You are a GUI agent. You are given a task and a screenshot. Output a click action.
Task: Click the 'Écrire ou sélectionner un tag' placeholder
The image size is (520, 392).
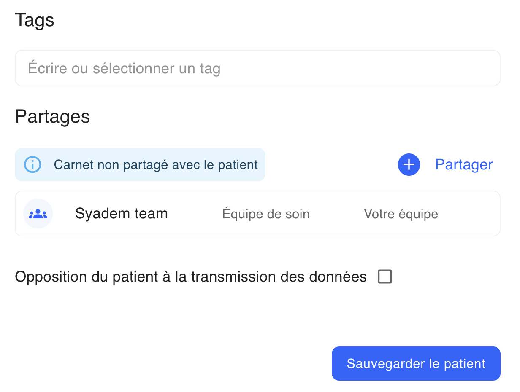coord(125,68)
